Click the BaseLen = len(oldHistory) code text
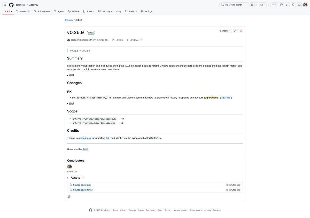This screenshot has height=218, width=310. pos(92,98)
